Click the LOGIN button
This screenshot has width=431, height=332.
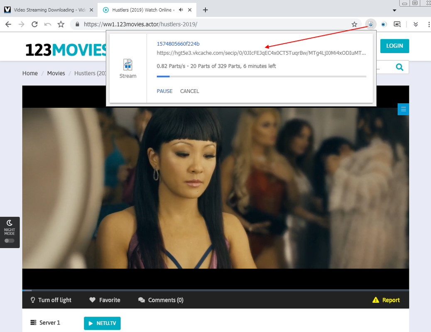(x=394, y=46)
